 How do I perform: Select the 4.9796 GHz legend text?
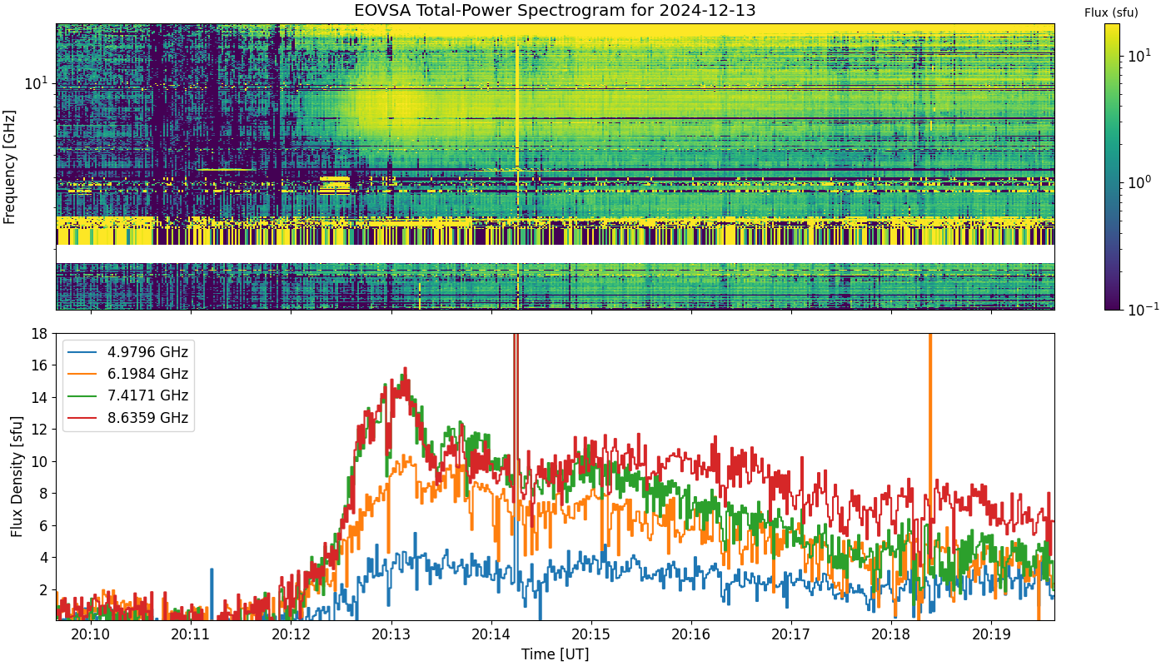click(147, 352)
